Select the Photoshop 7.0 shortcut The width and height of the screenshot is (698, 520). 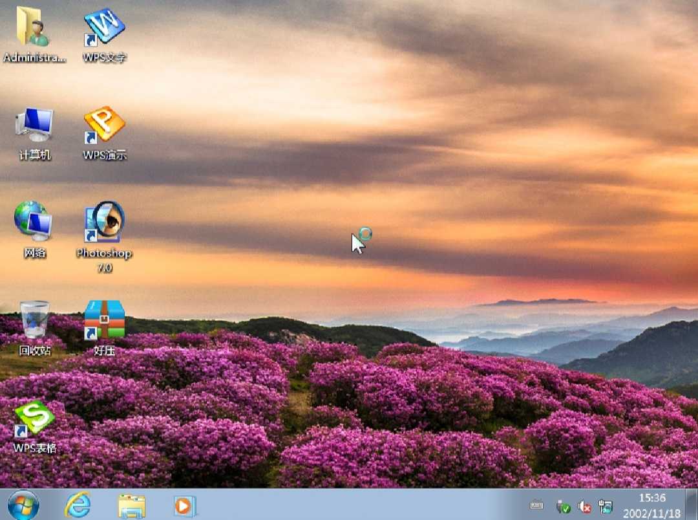104,223
